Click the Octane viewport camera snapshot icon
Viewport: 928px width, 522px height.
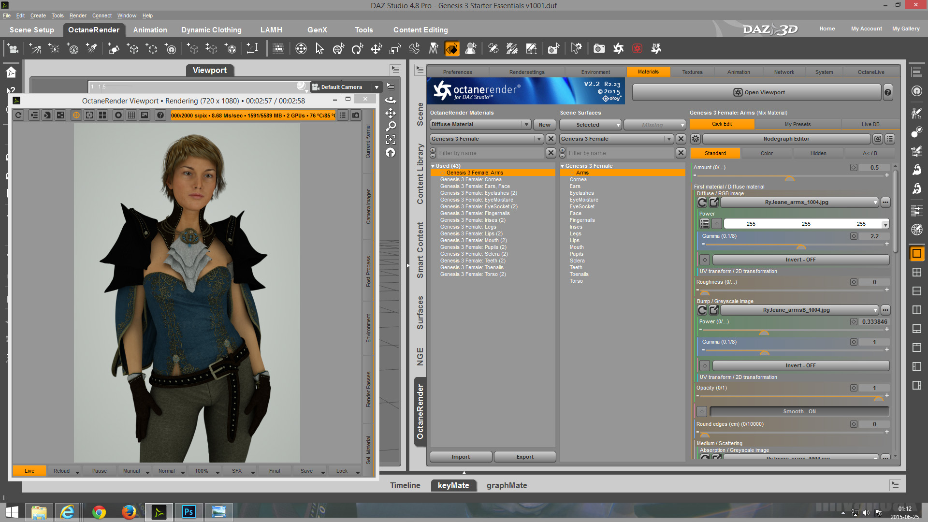356,115
